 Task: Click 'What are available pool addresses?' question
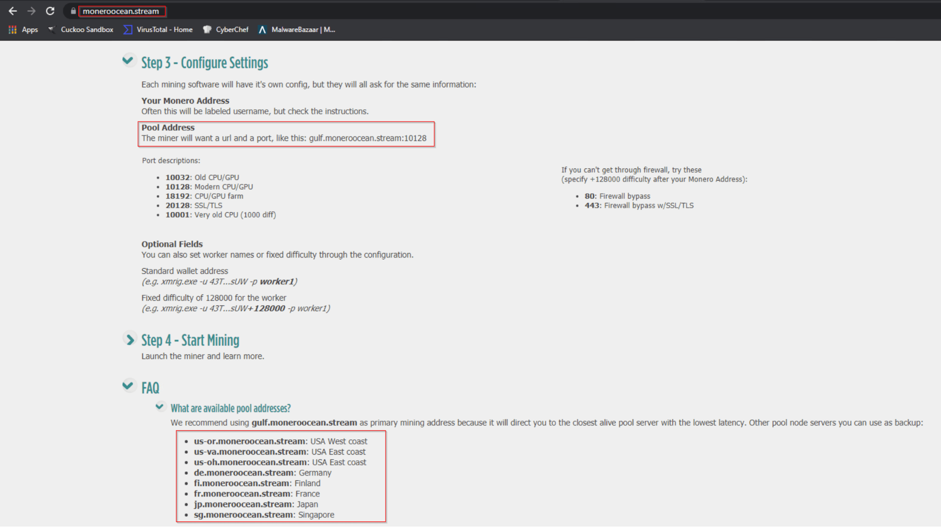point(231,408)
